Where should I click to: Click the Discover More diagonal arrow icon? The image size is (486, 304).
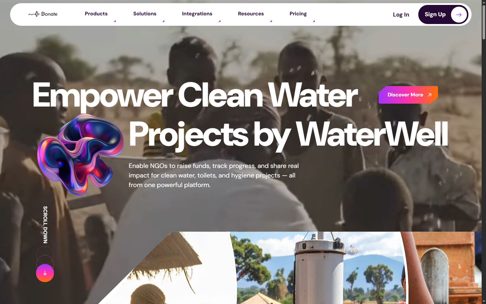[430, 95]
